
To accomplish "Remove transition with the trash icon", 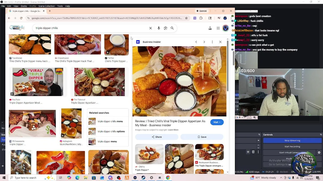I will pos(253,152).
